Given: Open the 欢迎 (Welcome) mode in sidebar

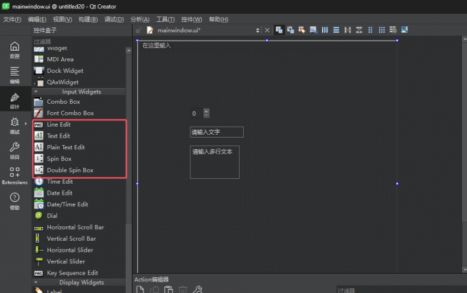Looking at the screenshot, I should point(14,50).
